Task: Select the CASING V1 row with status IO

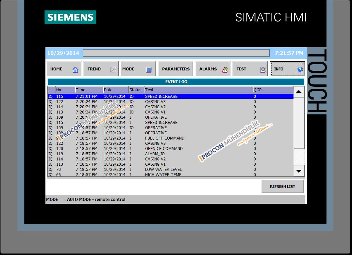Action: (171, 112)
